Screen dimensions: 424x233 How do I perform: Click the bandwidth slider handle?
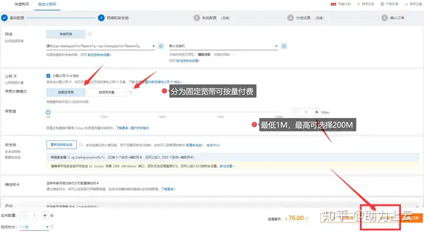(x=48, y=112)
